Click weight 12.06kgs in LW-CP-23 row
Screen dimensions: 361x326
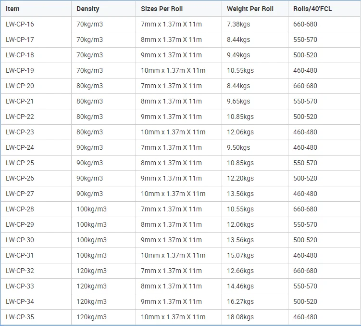(240, 132)
